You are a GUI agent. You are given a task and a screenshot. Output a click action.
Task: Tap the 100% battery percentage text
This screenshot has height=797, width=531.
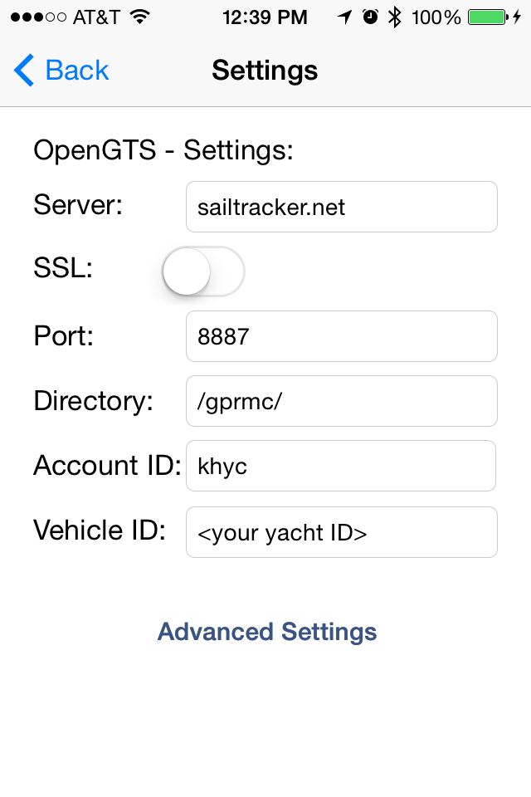pyautogui.click(x=436, y=17)
